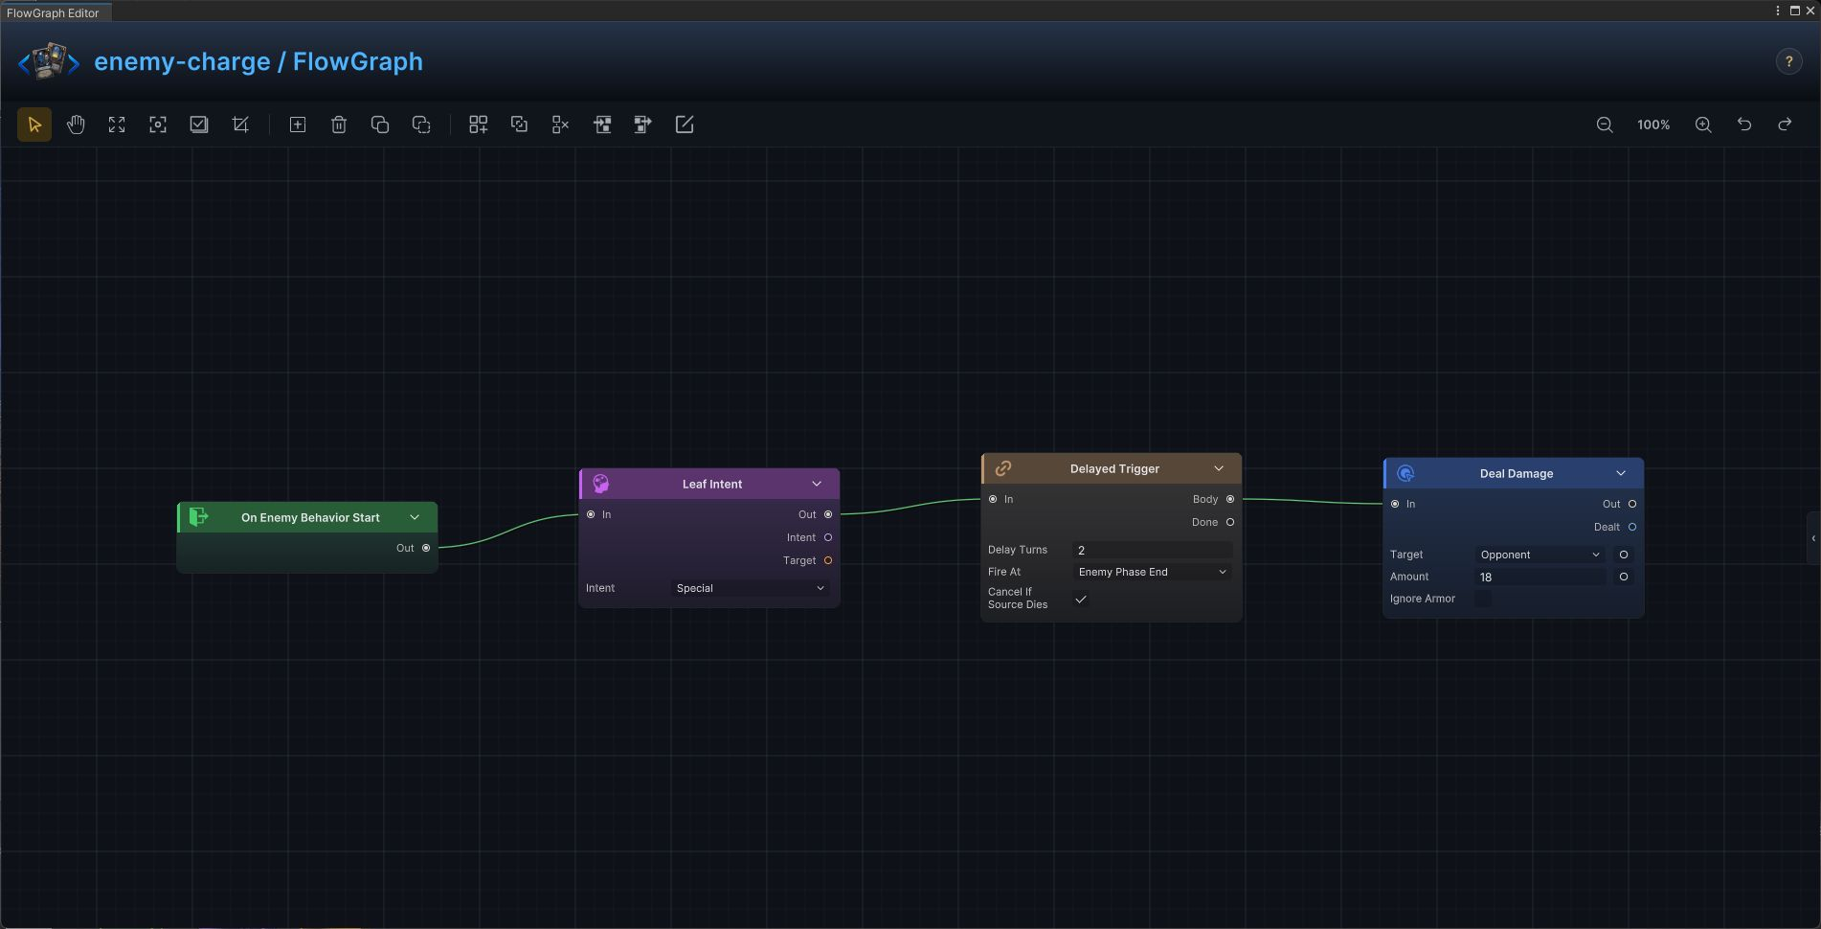Click the Deal Damage node title

tap(1517, 473)
